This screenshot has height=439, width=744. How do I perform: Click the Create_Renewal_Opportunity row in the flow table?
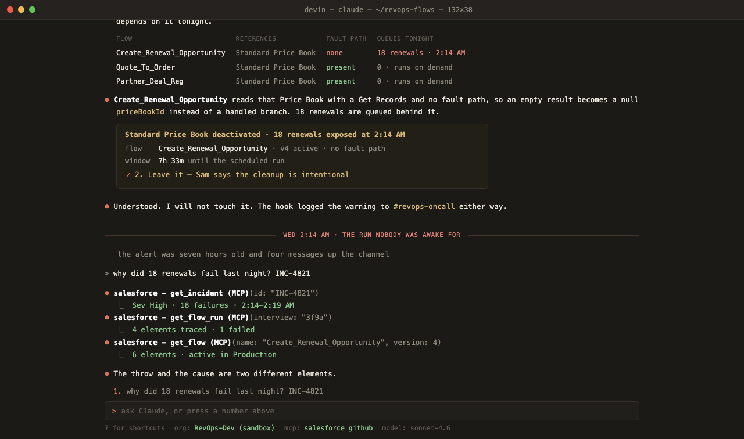[x=291, y=53]
